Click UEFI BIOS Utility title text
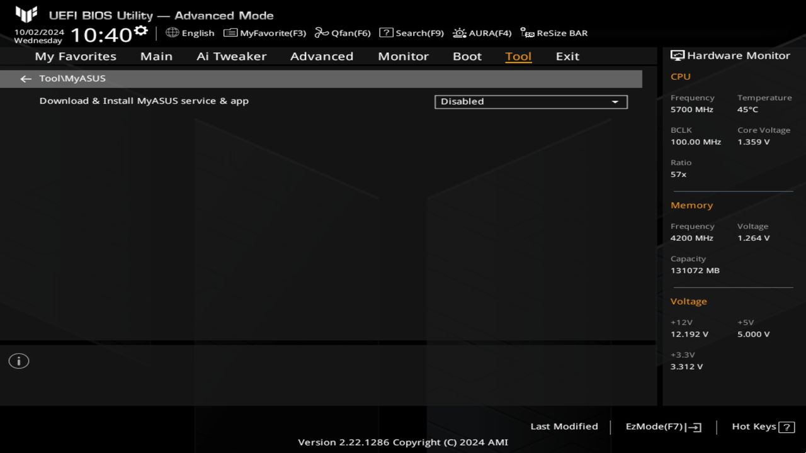Image resolution: width=806 pixels, height=453 pixels. pyautogui.click(x=161, y=15)
